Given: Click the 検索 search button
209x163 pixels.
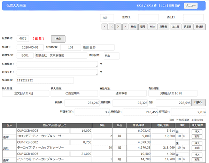Looking at the screenshot, I should [58, 39].
